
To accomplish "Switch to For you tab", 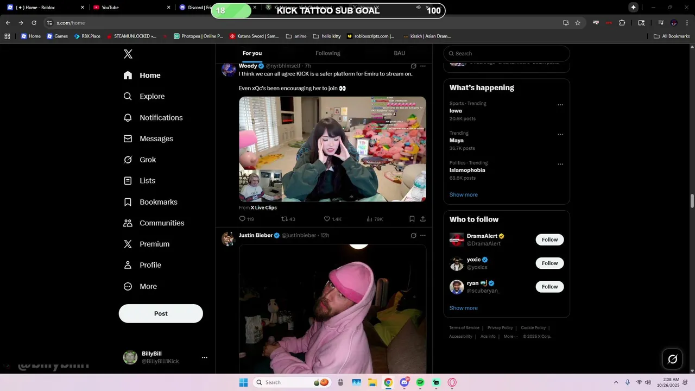I will (x=252, y=53).
